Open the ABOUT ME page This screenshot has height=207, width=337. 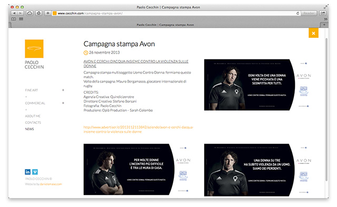coord(33,116)
